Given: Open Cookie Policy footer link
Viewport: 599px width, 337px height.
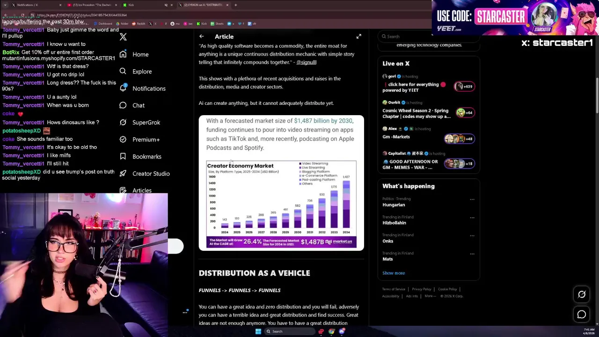Looking at the screenshot, I should tap(447, 289).
